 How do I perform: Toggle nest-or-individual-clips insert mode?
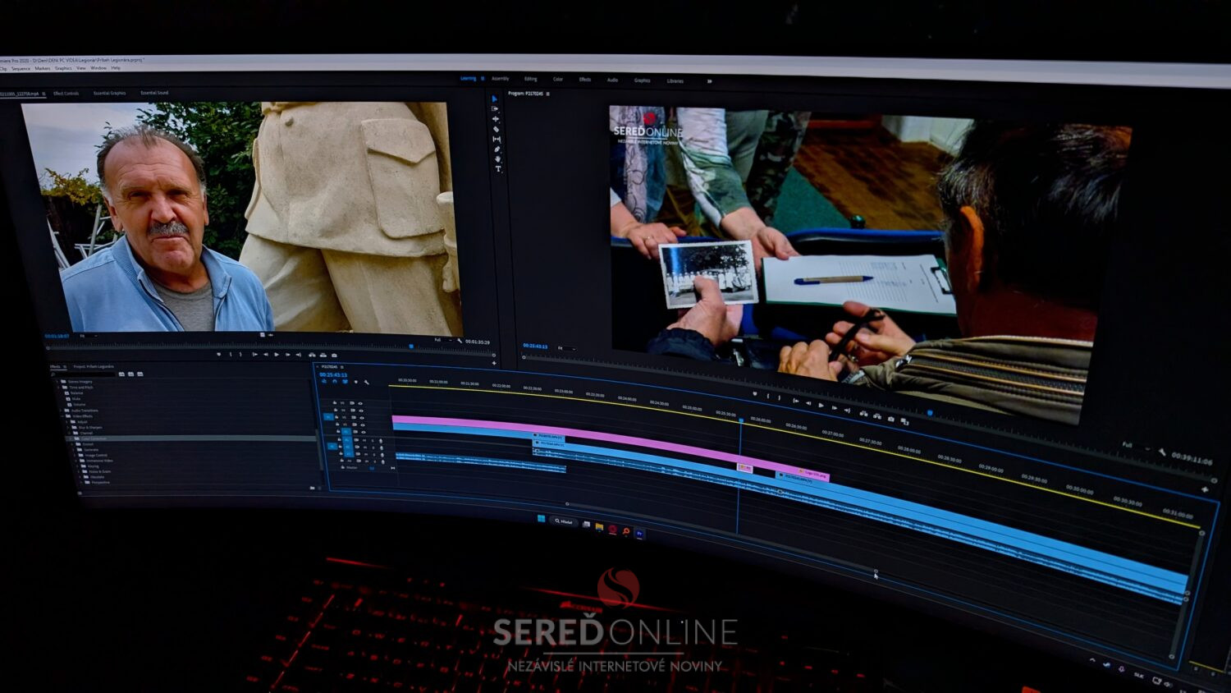coord(324,382)
